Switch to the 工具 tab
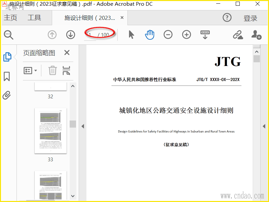Viewport: 269px width, 202px height. point(34,18)
